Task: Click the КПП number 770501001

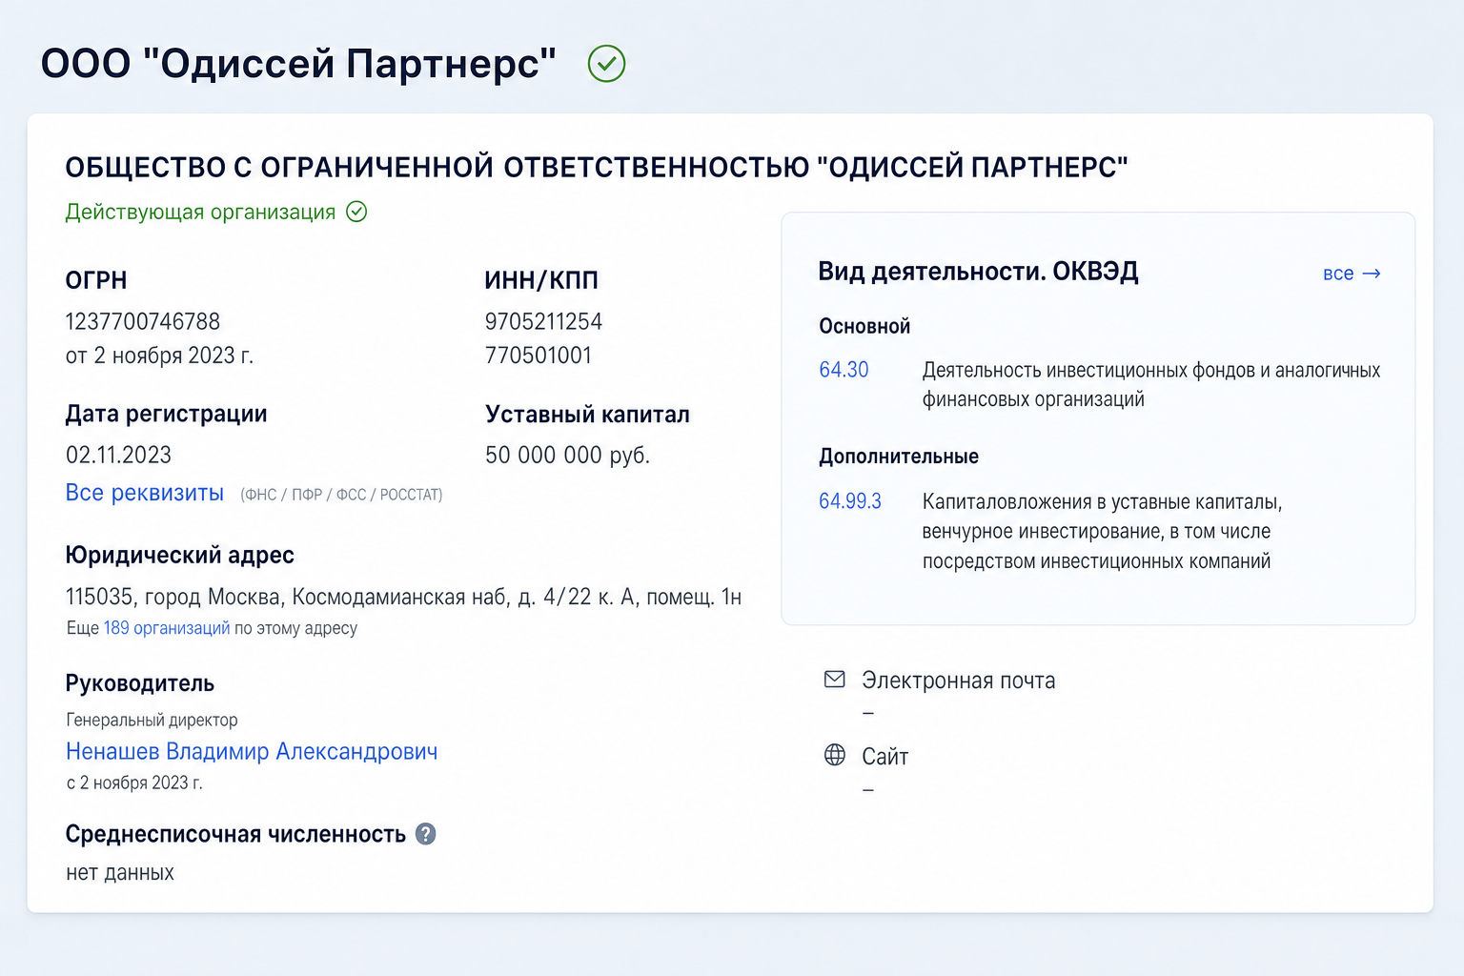Action: [x=539, y=356]
